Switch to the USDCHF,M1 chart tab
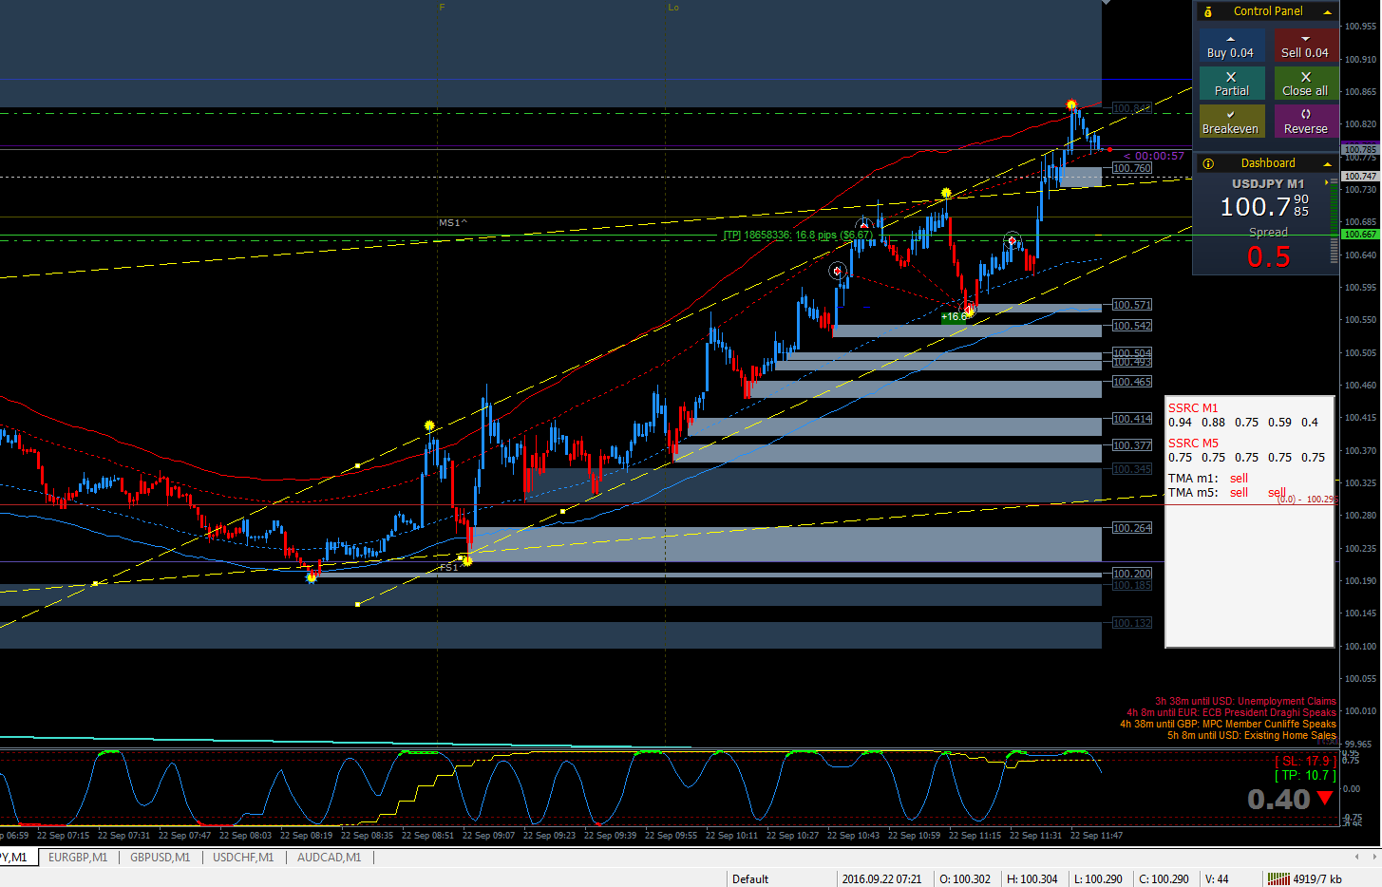This screenshot has height=887, width=1382. 243,858
